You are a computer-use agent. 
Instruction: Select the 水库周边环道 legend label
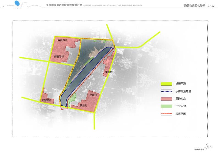183,91
